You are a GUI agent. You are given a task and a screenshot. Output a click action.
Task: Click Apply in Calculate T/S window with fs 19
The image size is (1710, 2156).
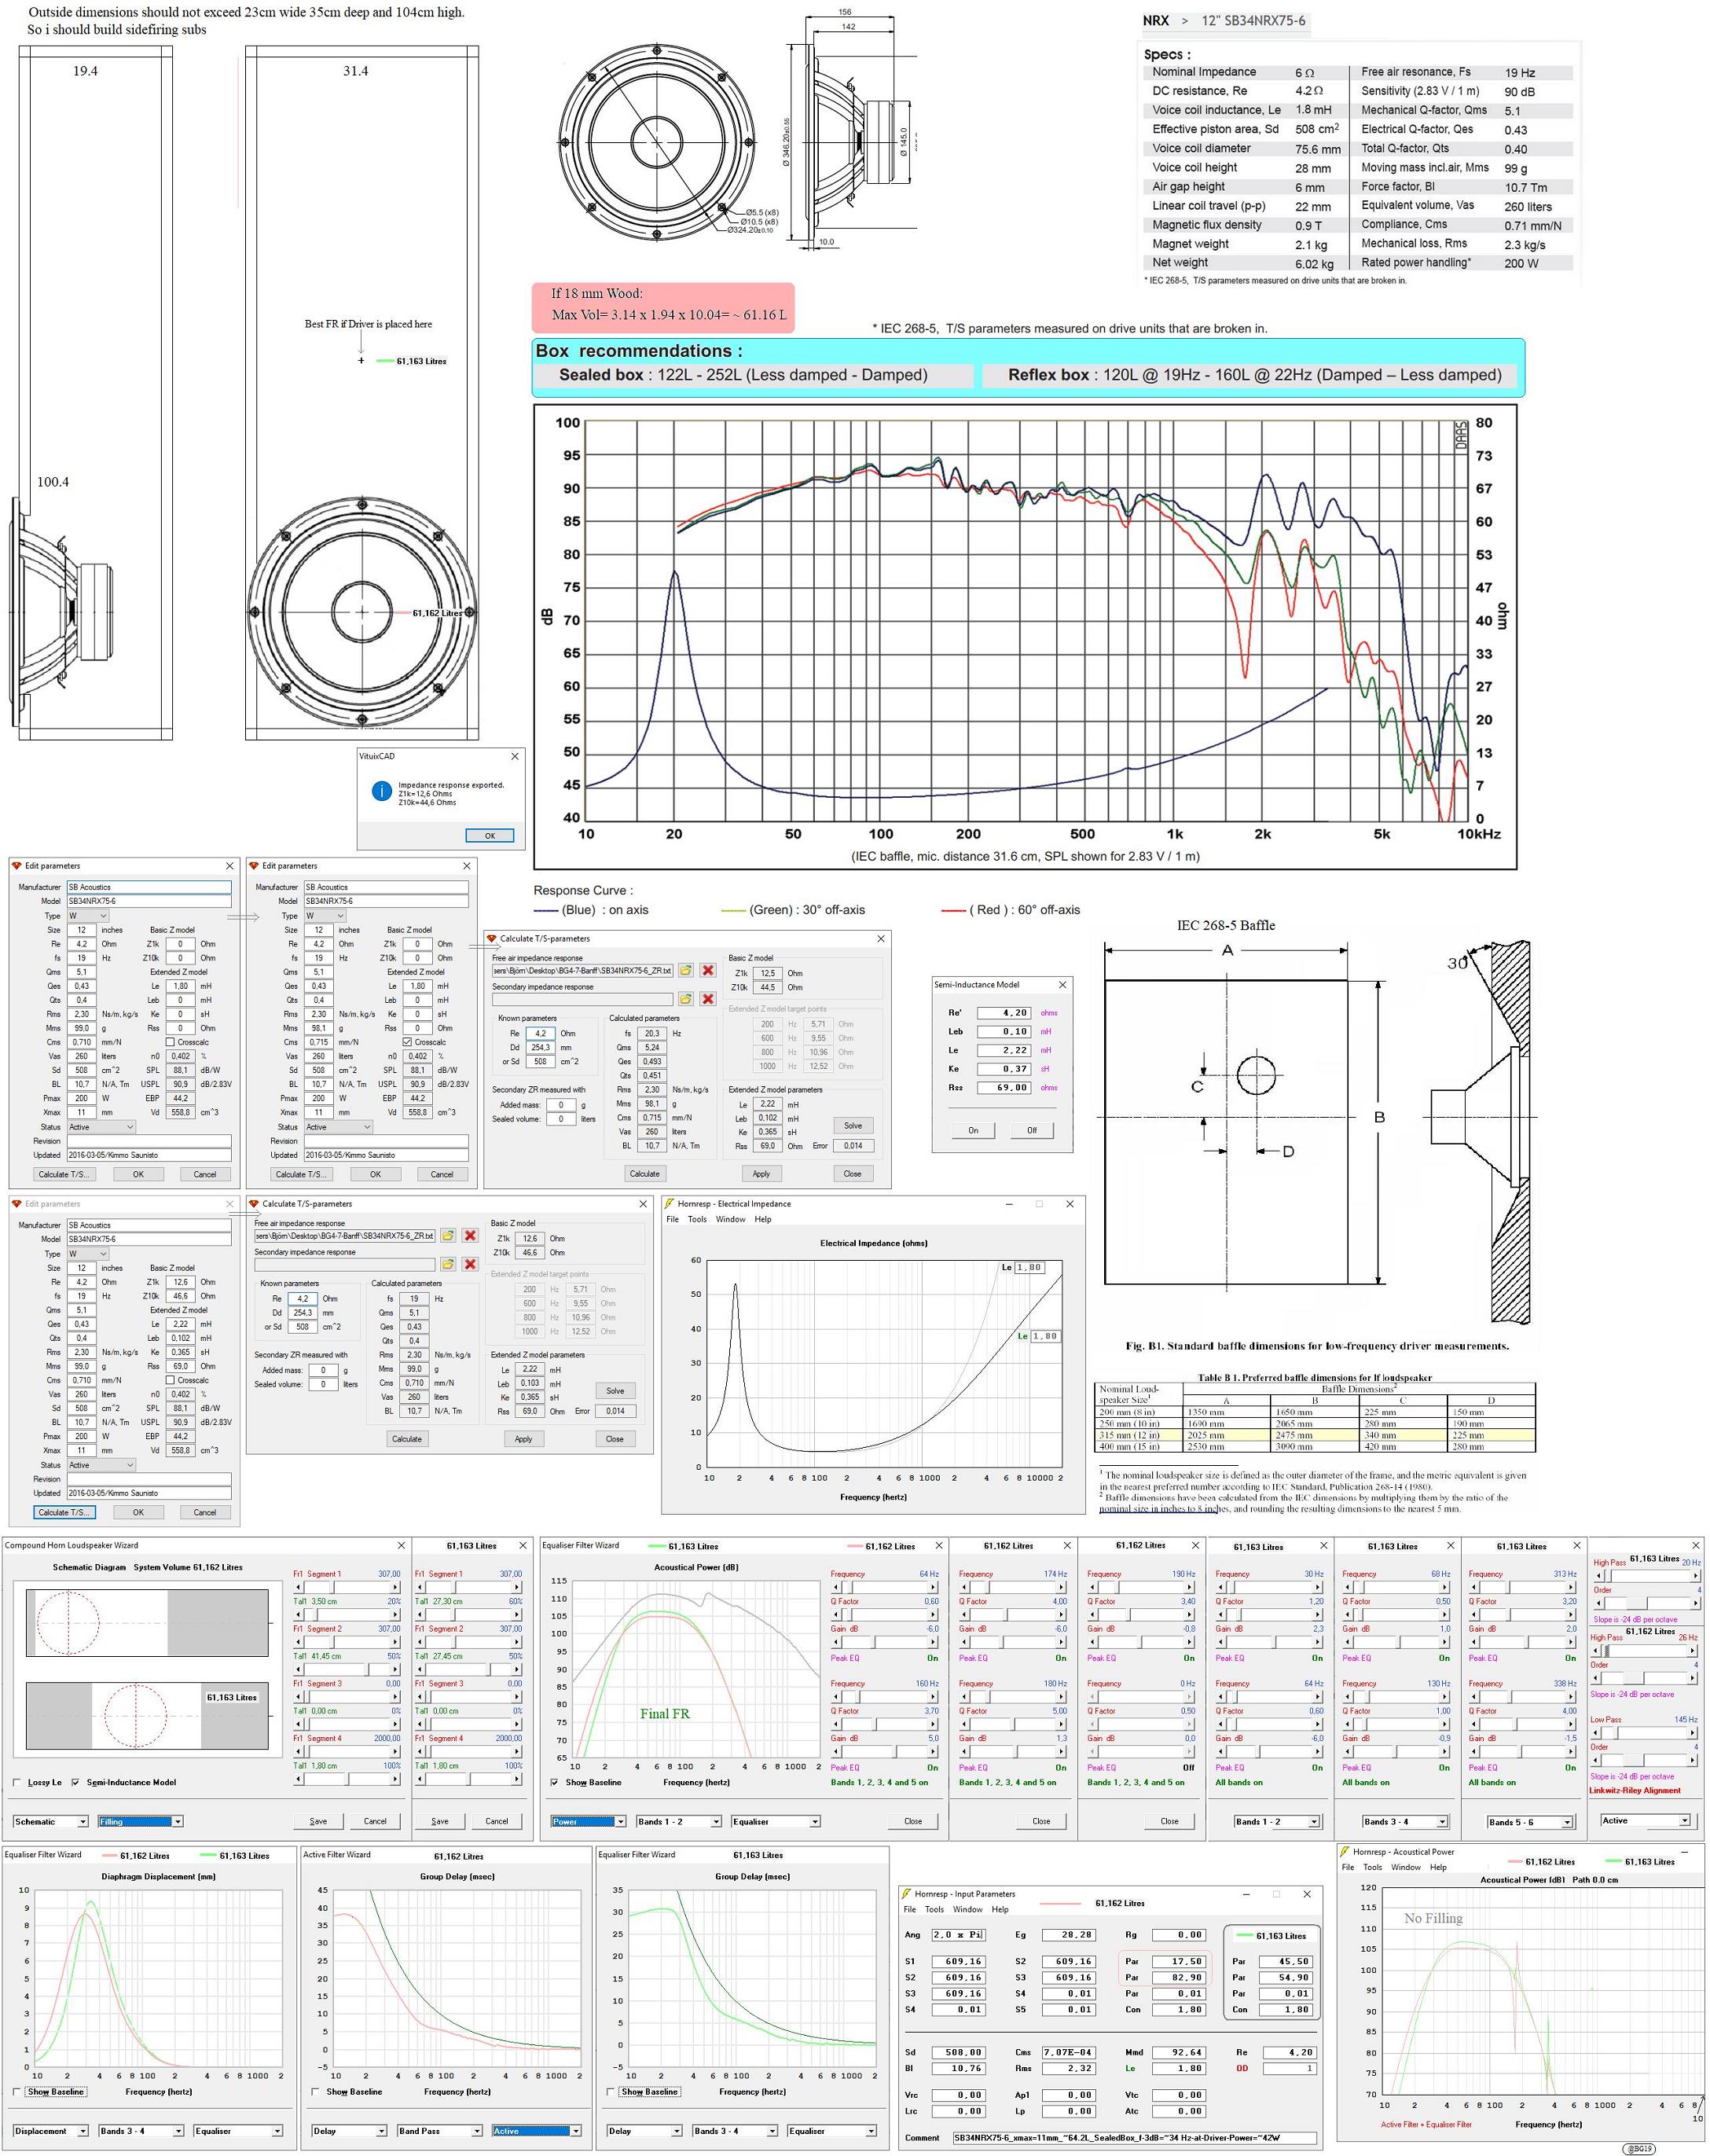523,1439
